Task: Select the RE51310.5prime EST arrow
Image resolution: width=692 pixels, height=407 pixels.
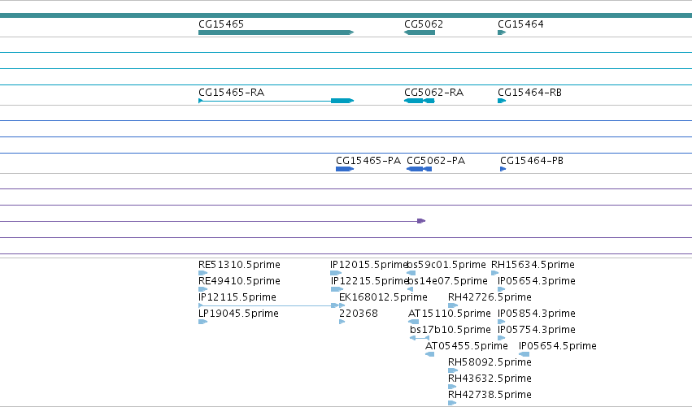Action: [x=203, y=273]
